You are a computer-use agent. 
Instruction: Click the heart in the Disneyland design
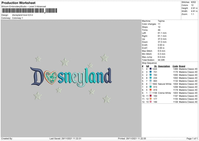pyautogui.click(x=51, y=77)
